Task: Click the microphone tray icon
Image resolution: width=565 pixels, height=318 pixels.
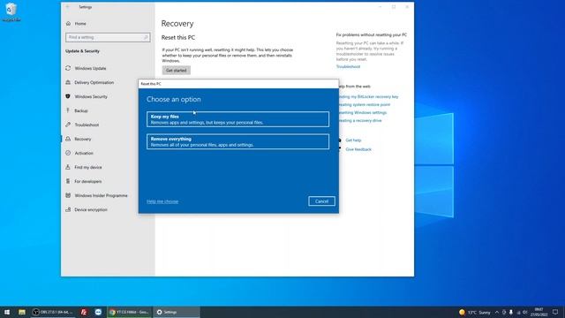Action: [x=511, y=312]
